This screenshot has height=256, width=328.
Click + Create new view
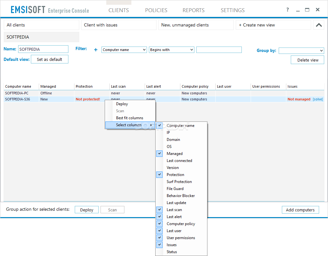pos(273,25)
